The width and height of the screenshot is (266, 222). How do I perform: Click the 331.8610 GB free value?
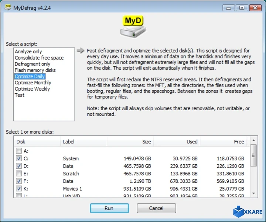click(x=231, y=174)
